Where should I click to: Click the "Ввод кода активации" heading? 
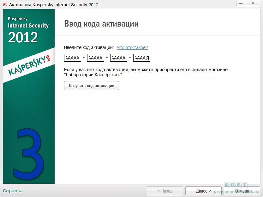(x=101, y=23)
